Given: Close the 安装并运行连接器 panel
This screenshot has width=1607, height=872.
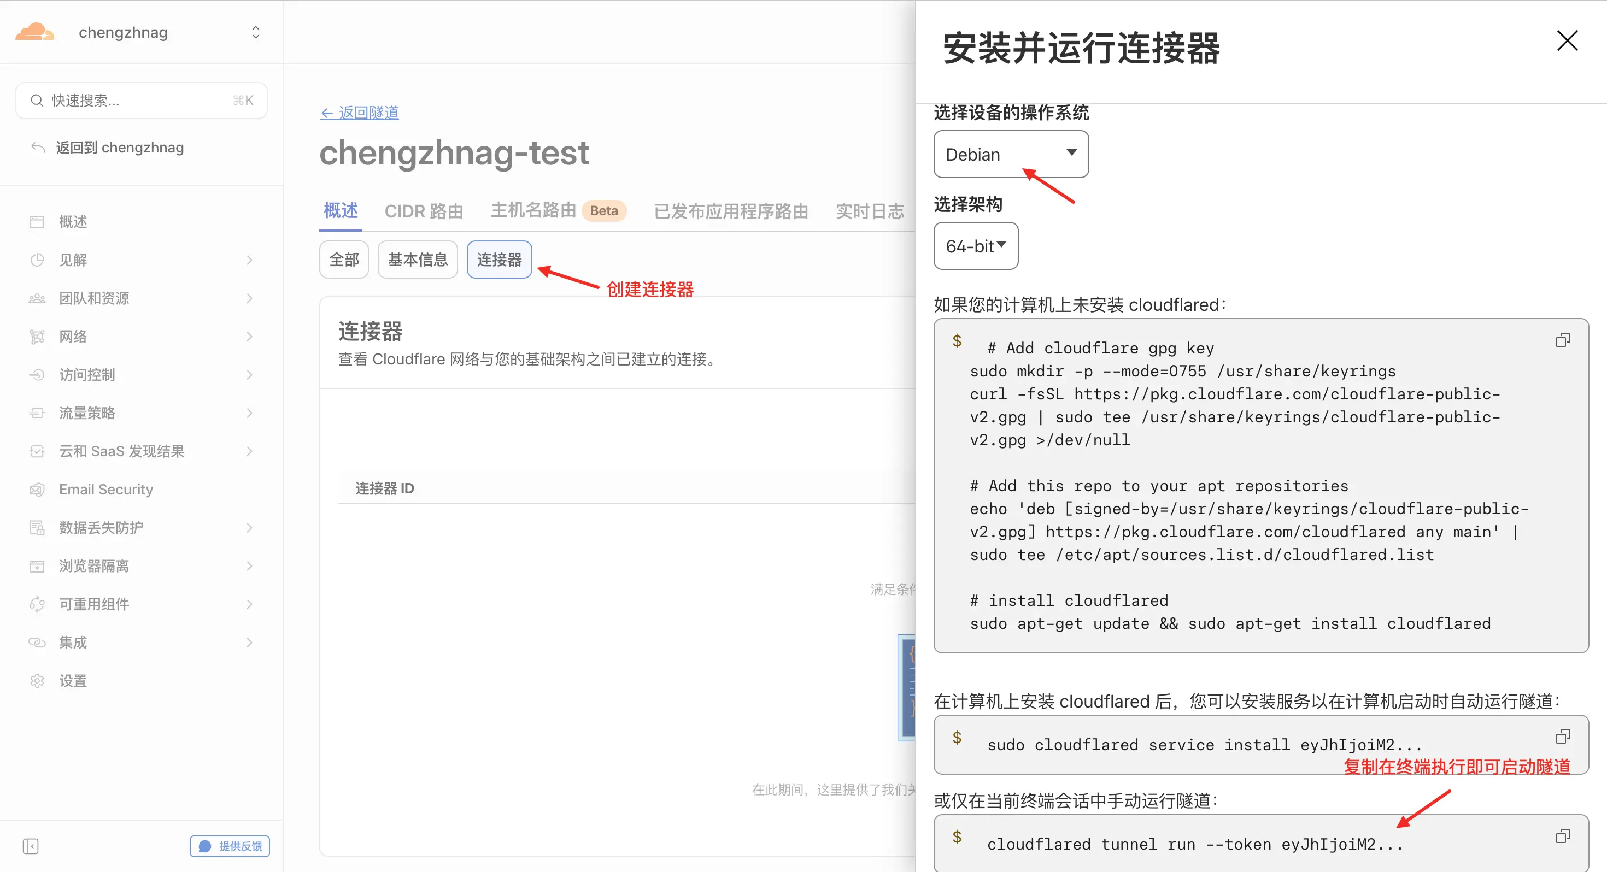Looking at the screenshot, I should click(1567, 40).
